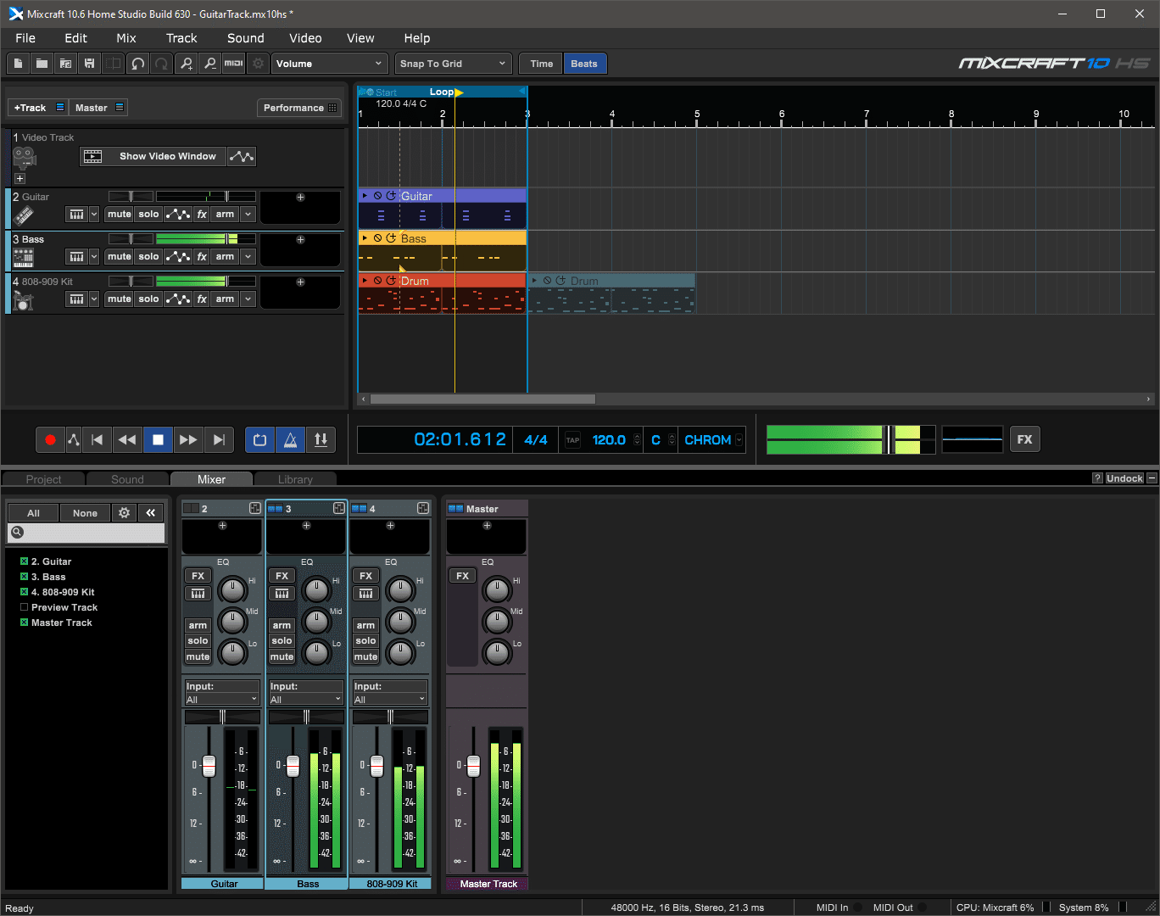1160x916 pixels.
Task: Open the Snap To Grid dropdown
Action: 453,64
